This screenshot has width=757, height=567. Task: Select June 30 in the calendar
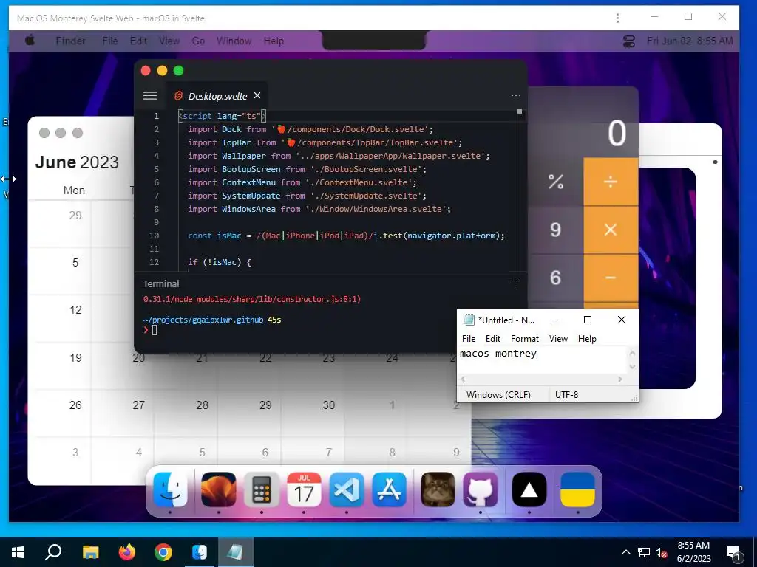(329, 405)
